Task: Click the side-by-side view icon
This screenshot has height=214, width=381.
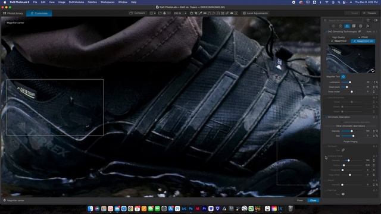Action: (x=151, y=13)
